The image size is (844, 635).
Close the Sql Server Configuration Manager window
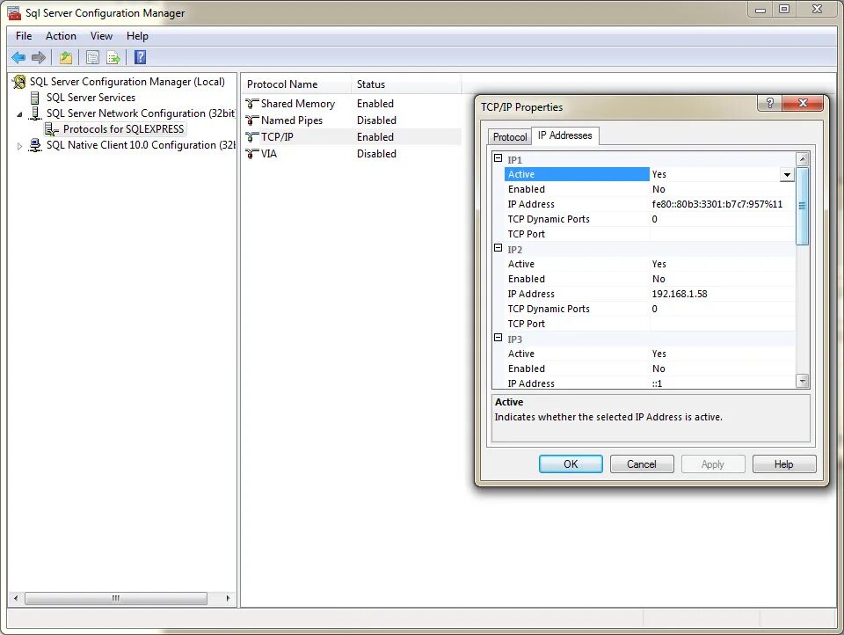click(x=817, y=9)
